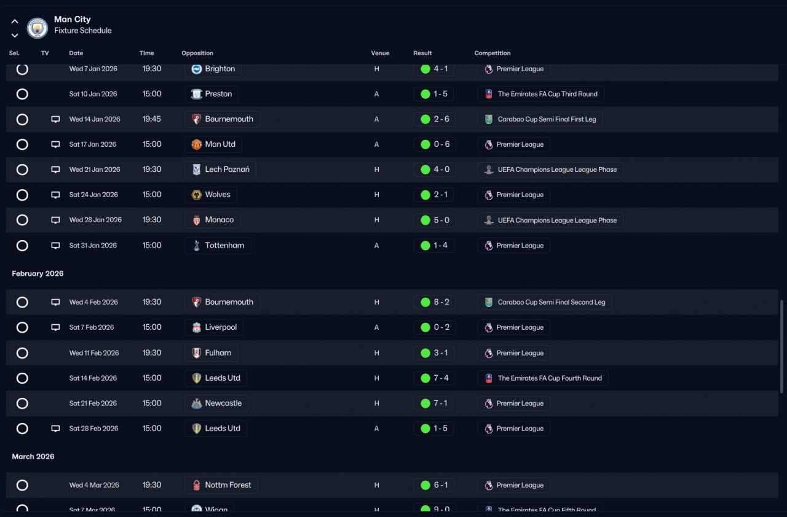Click the Wolves club badge
This screenshot has width=787, height=517.
[x=196, y=195]
